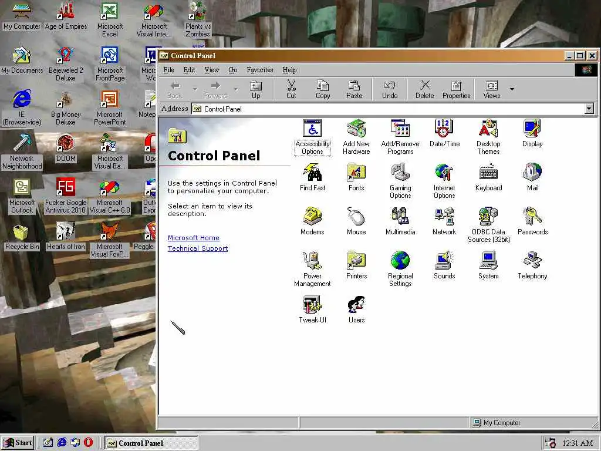The width and height of the screenshot is (601, 451).
Task: Select the Sounds icon
Action: point(444,265)
